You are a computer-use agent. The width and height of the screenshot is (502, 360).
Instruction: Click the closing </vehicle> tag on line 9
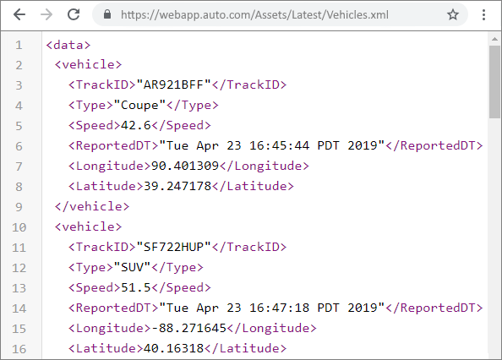(x=92, y=207)
